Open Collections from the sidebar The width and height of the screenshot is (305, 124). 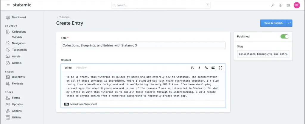(19, 32)
